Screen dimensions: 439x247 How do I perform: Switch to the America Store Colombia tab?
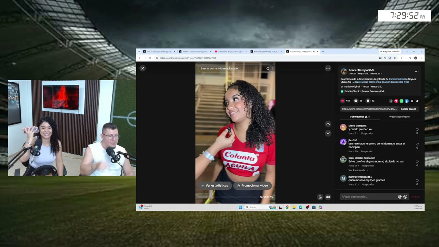pyautogui.click(x=194, y=51)
